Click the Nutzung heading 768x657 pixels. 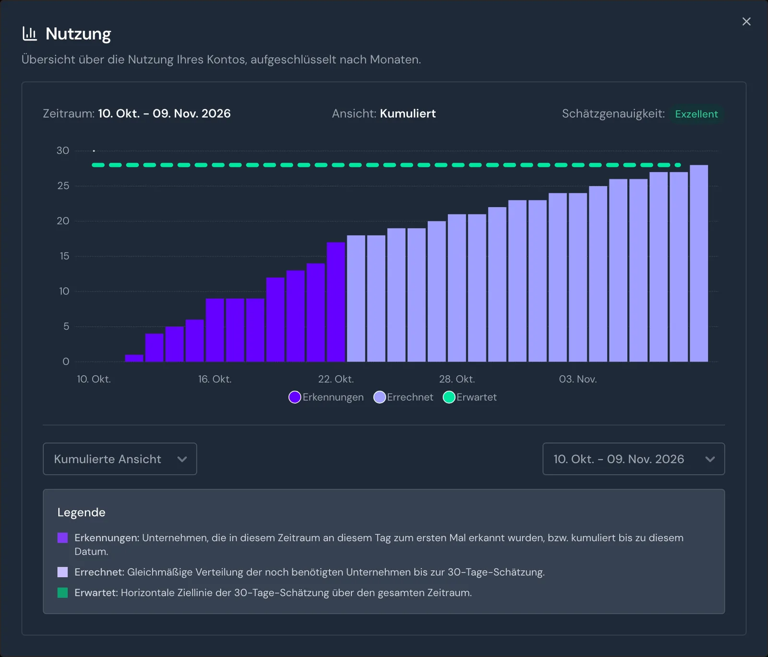tap(78, 34)
